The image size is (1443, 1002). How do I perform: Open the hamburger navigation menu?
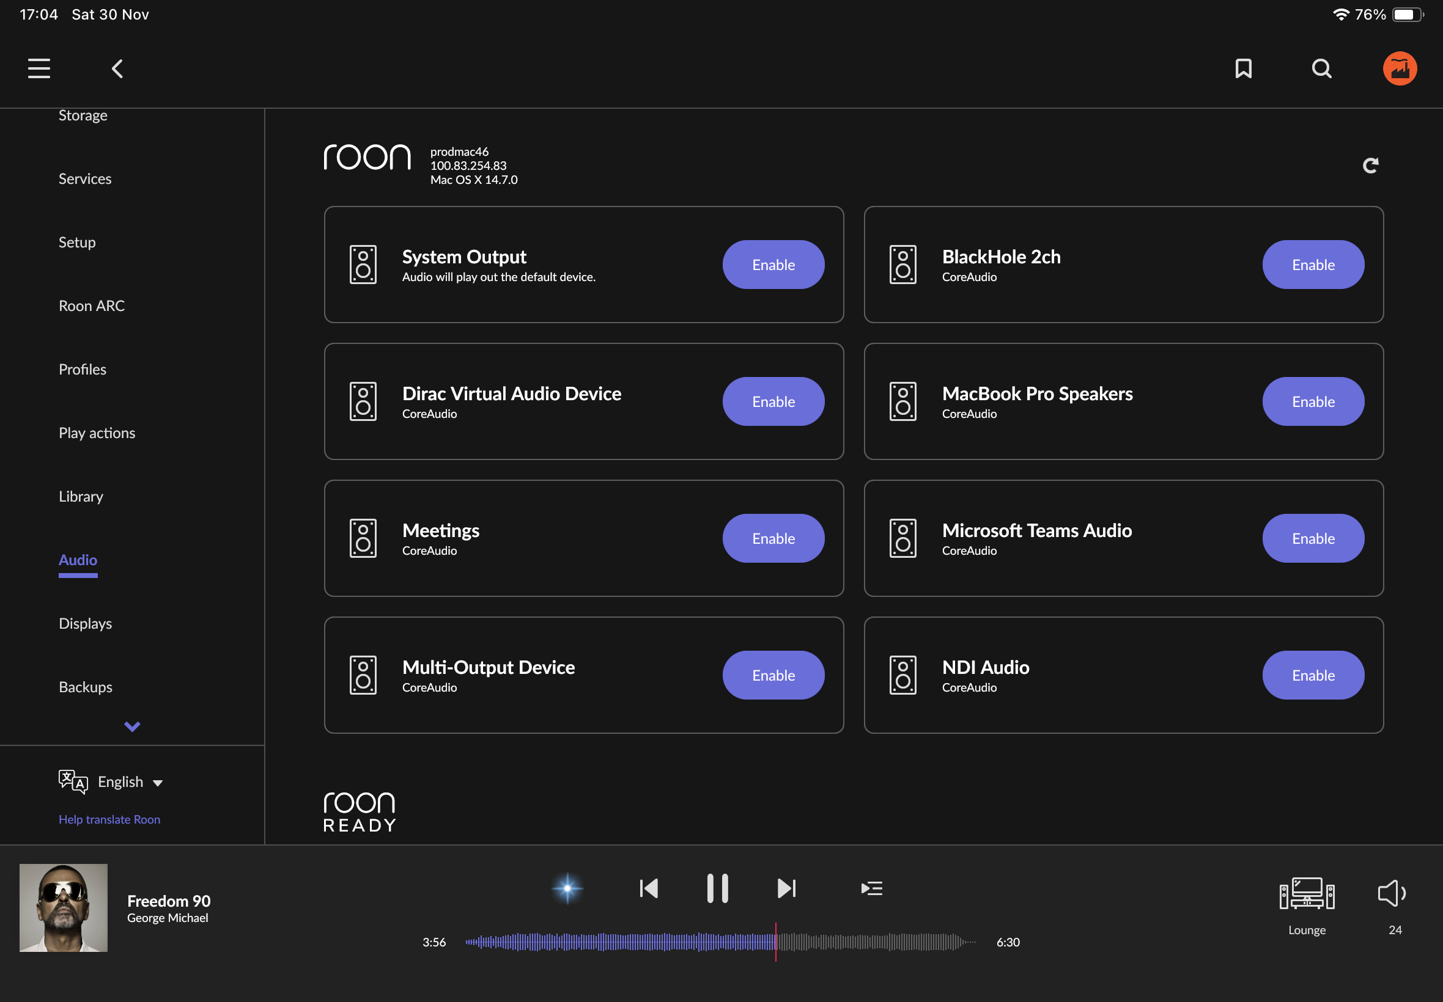(39, 68)
